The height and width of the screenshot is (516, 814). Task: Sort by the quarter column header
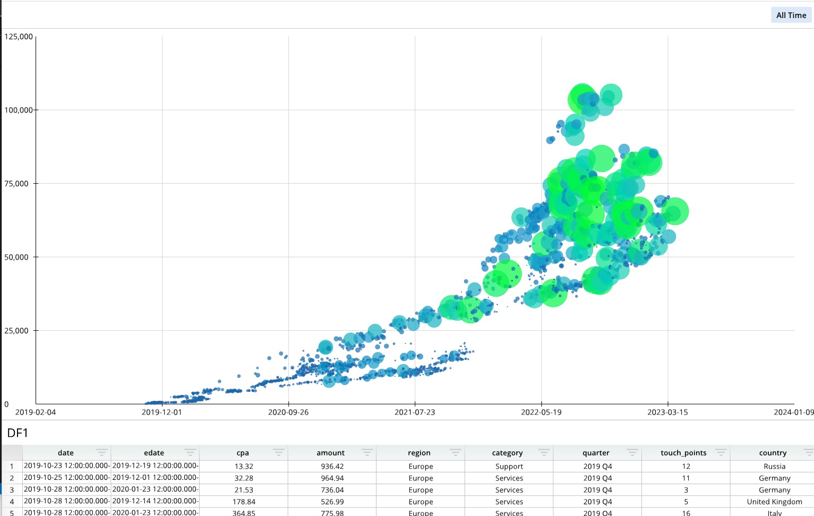click(596, 453)
